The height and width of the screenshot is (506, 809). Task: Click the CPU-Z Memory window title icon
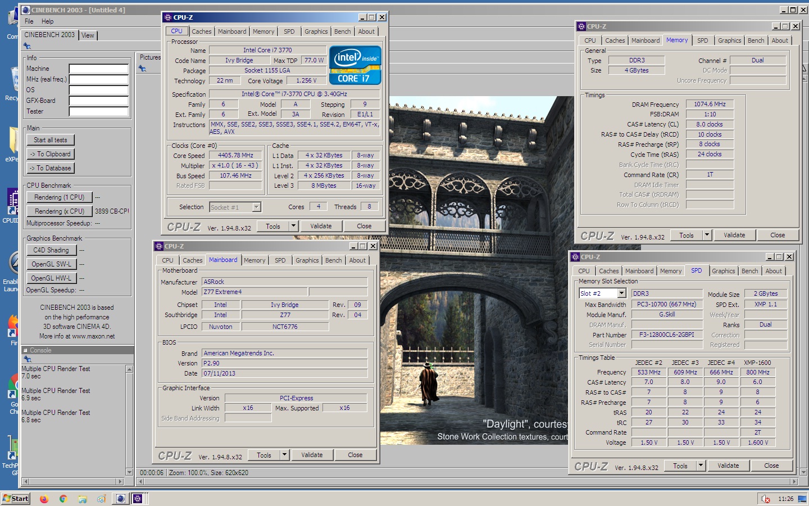(x=581, y=26)
